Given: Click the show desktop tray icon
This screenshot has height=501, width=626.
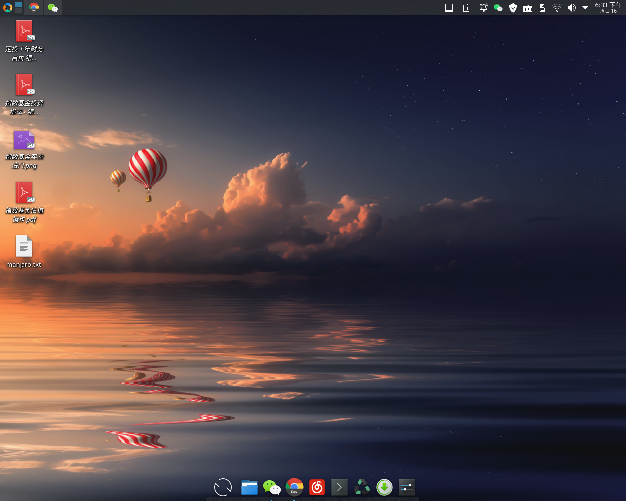Looking at the screenshot, I should (449, 8).
